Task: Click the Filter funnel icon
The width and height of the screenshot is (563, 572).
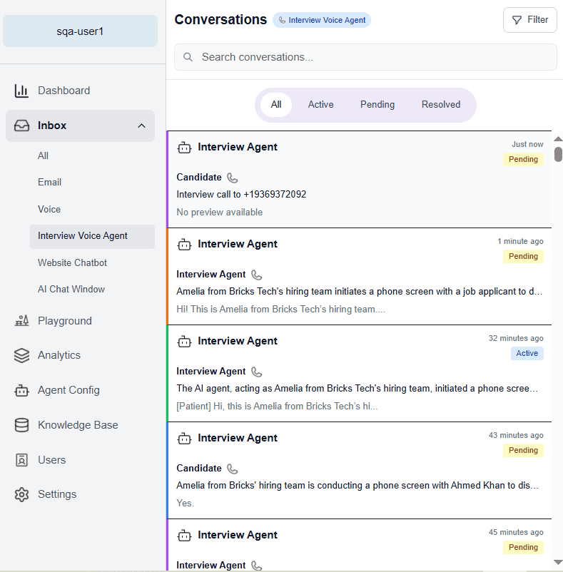Action: coord(517,20)
